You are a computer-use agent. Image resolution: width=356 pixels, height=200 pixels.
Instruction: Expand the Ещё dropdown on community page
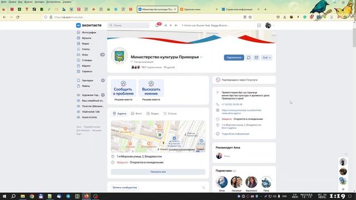tap(266, 58)
